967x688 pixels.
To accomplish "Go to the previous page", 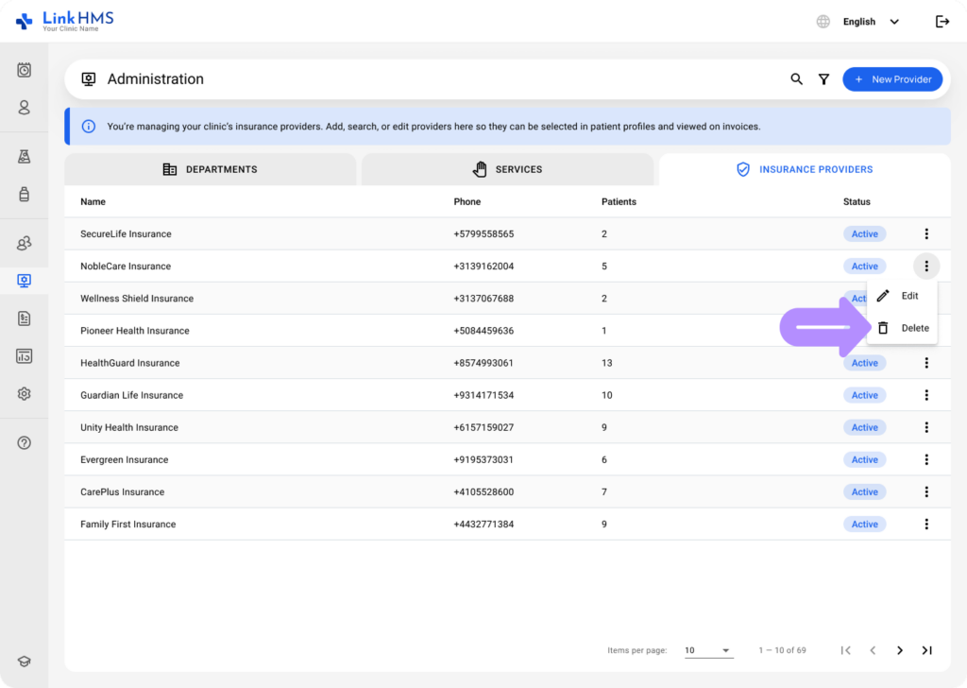I will pos(873,650).
